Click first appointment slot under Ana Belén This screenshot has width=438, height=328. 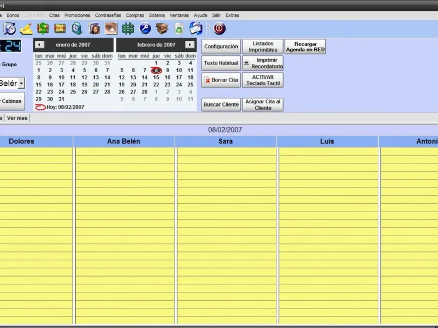pyautogui.click(x=125, y=152)
